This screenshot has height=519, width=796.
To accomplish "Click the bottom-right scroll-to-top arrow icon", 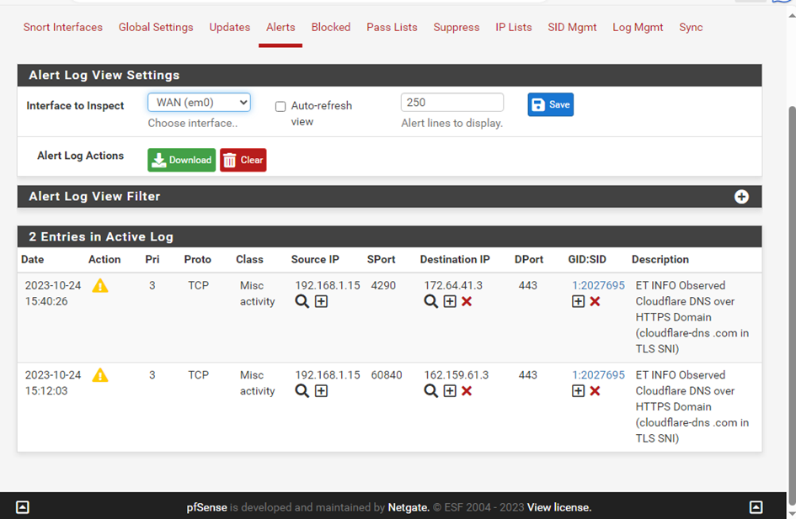I will coord(756,506).
